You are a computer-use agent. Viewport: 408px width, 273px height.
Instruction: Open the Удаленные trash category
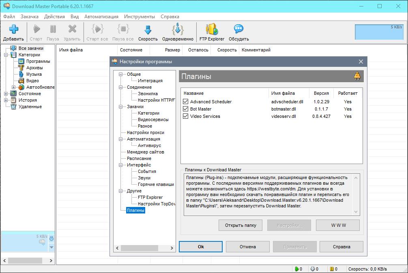click(x=30, y=107)
